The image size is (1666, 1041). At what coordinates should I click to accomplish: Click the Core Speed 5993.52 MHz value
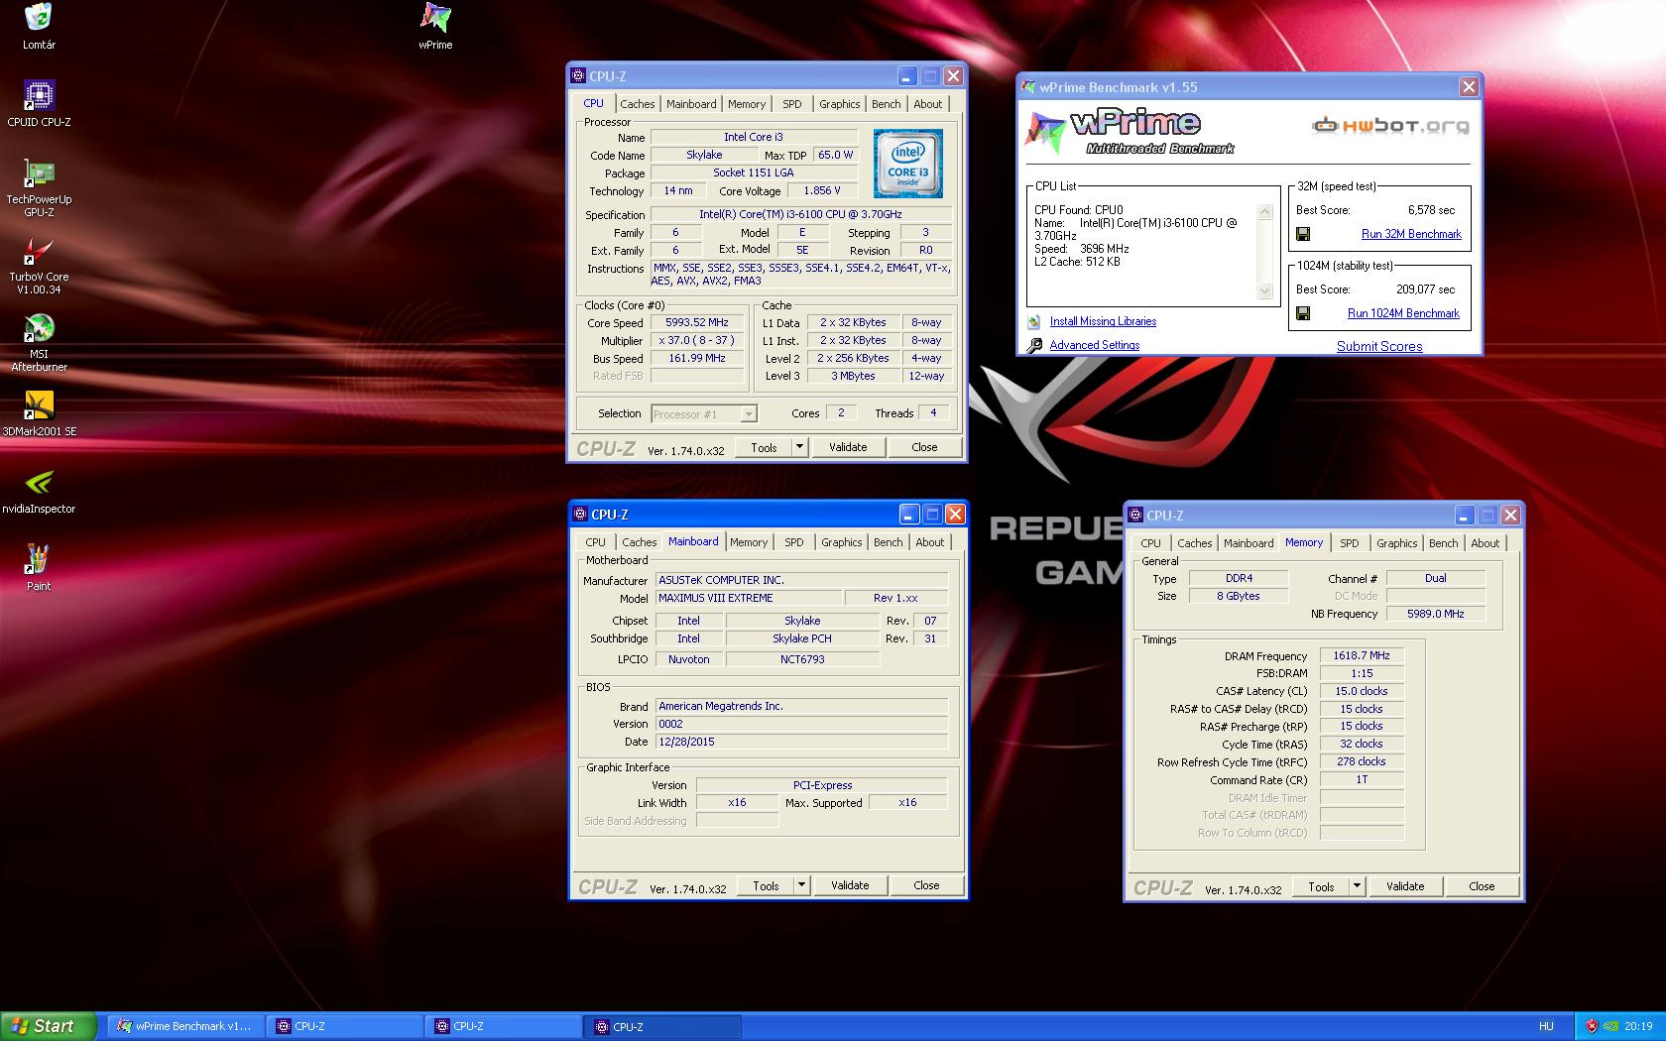click(x=697, y=322)
